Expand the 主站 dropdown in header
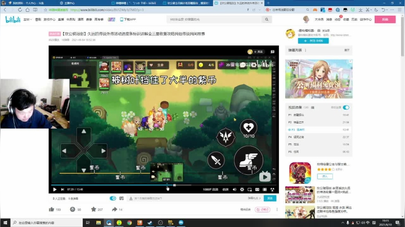This screenshot has height=227, width=405. tap(28, 19)
